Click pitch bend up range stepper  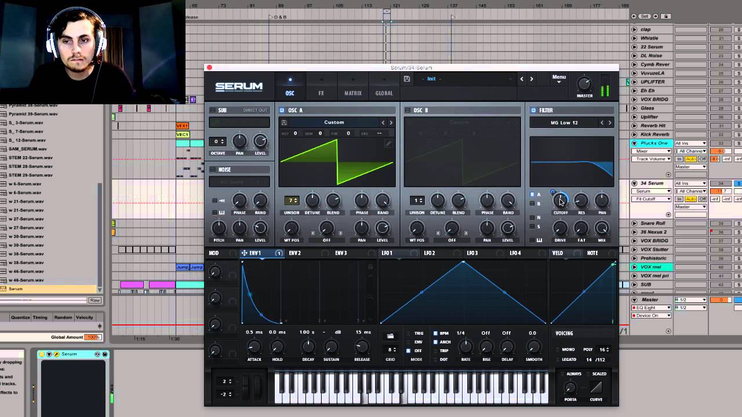(226, 381)
